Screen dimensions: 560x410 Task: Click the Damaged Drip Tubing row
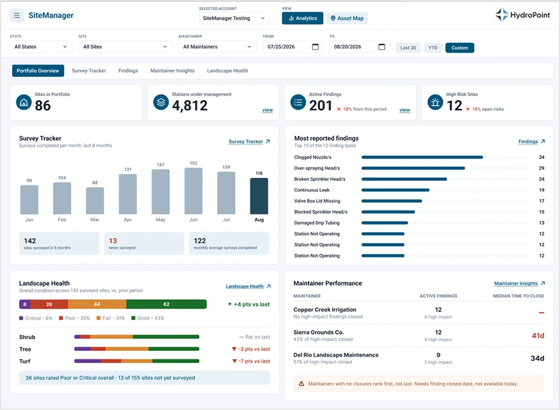click(419, 223)
